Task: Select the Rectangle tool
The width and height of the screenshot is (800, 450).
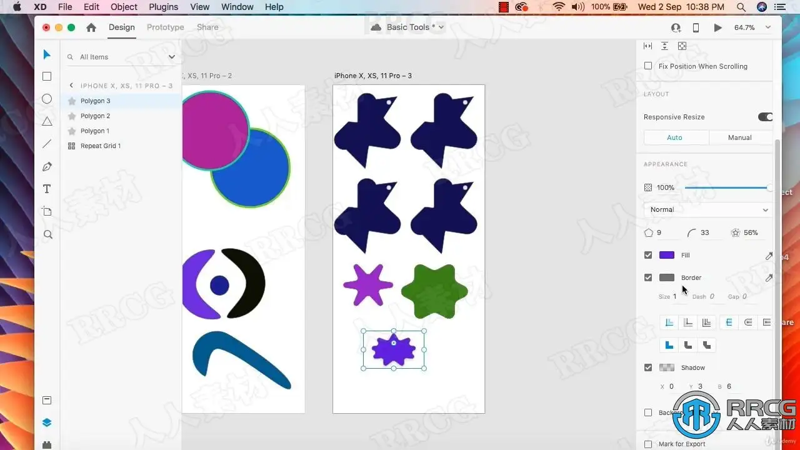Action: [47, 76]
